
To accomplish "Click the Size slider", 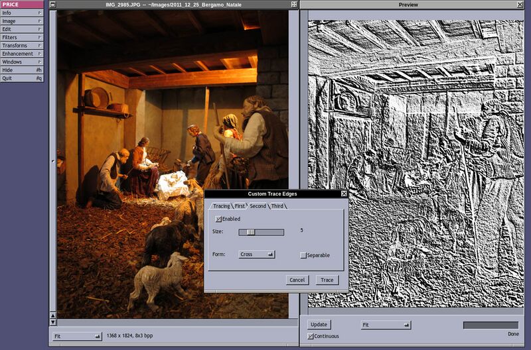I will [x=261, y=232].
